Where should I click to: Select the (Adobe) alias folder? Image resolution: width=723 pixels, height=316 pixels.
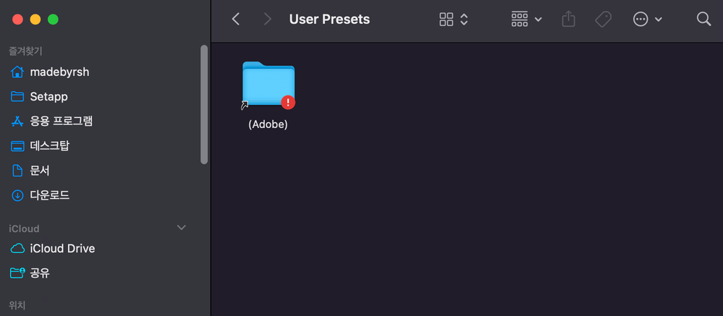point(268,95)
